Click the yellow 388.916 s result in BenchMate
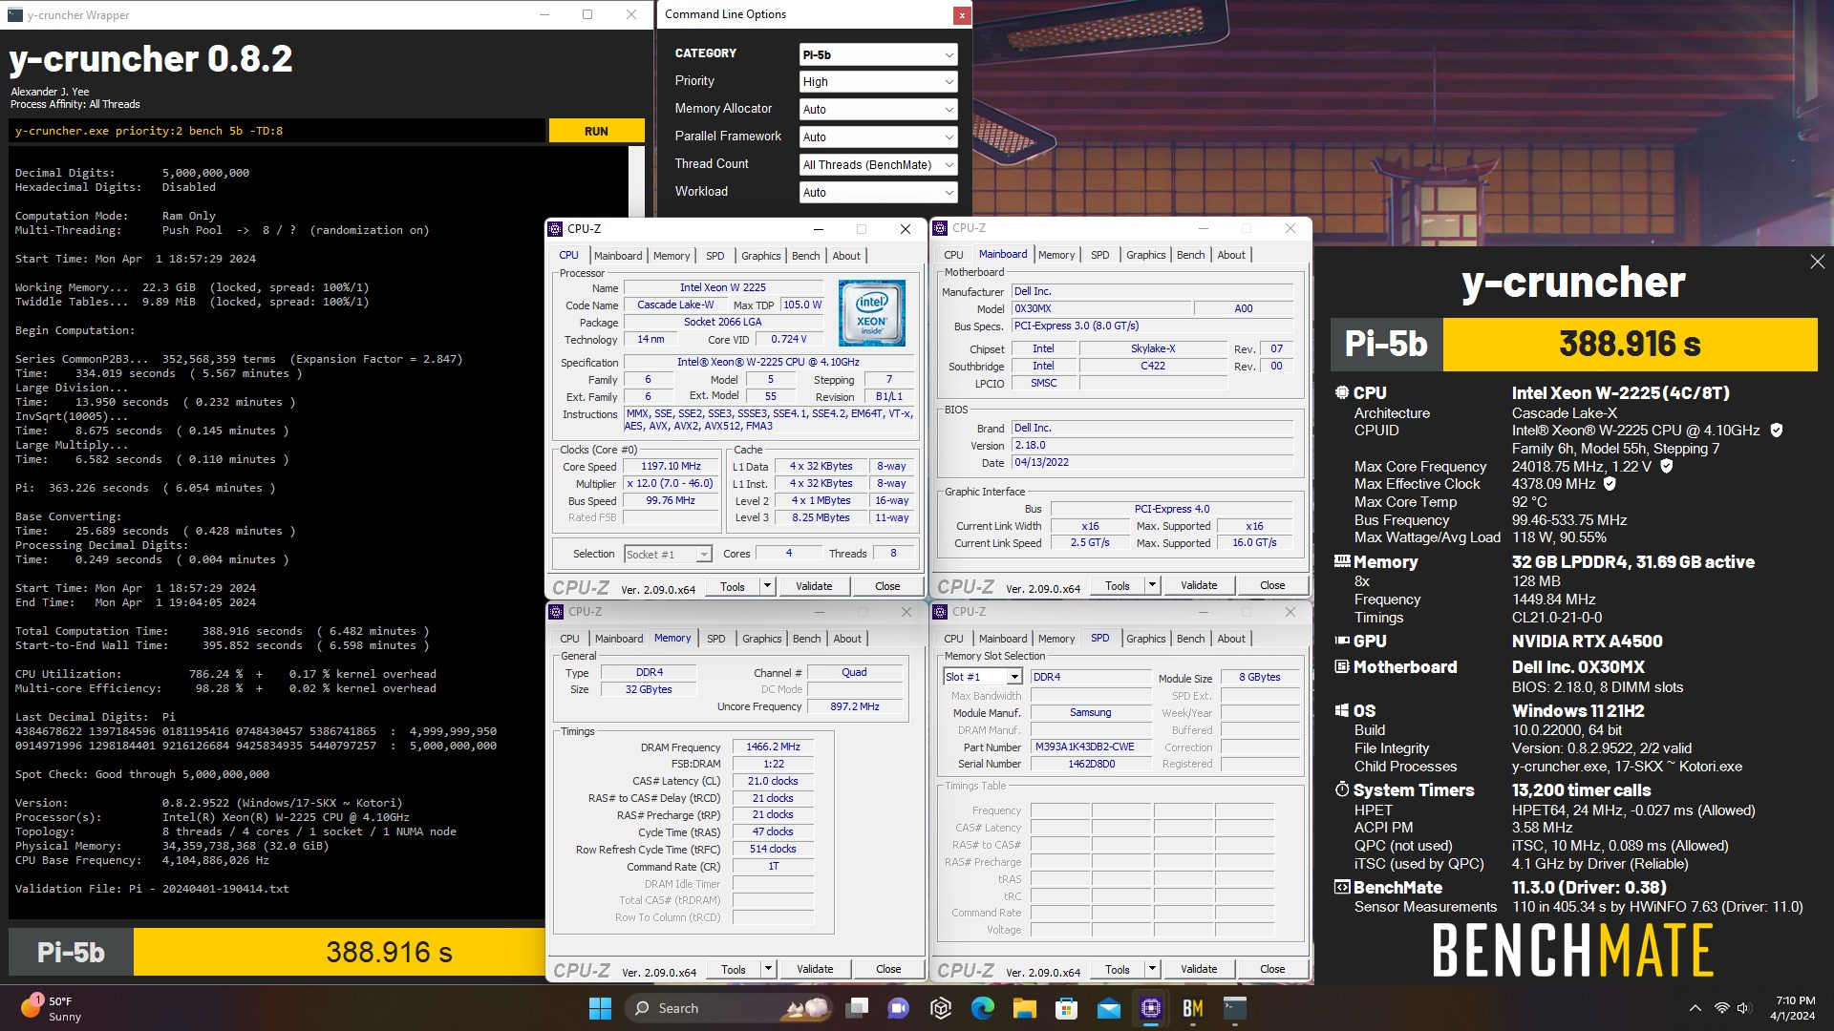 tap(1630, 344)
